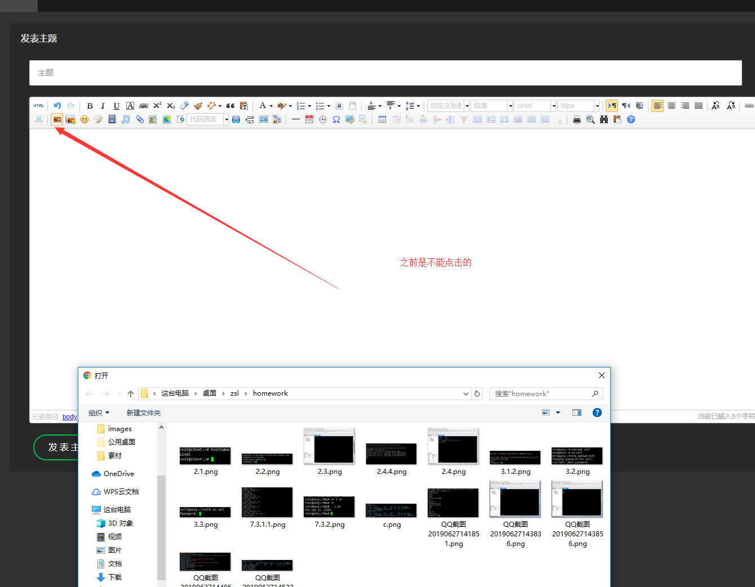Insert music using the note icon

[x=126, y=119]
